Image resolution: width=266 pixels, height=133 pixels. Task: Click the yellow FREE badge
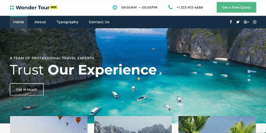54,7
